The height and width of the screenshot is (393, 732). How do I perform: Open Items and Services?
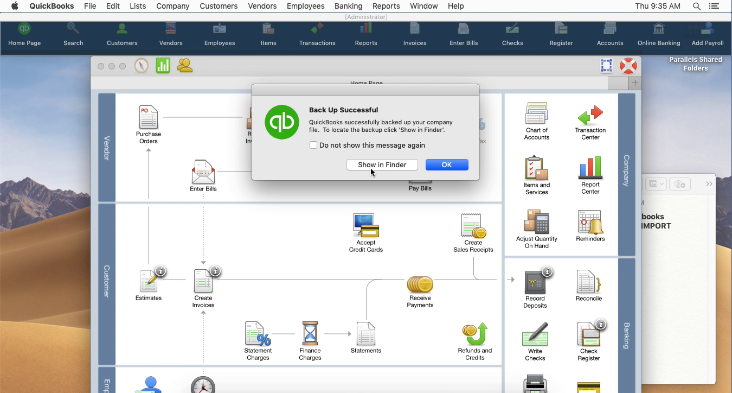click(537, 175)
